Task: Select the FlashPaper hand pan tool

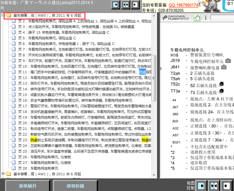Action: (197, 18)
